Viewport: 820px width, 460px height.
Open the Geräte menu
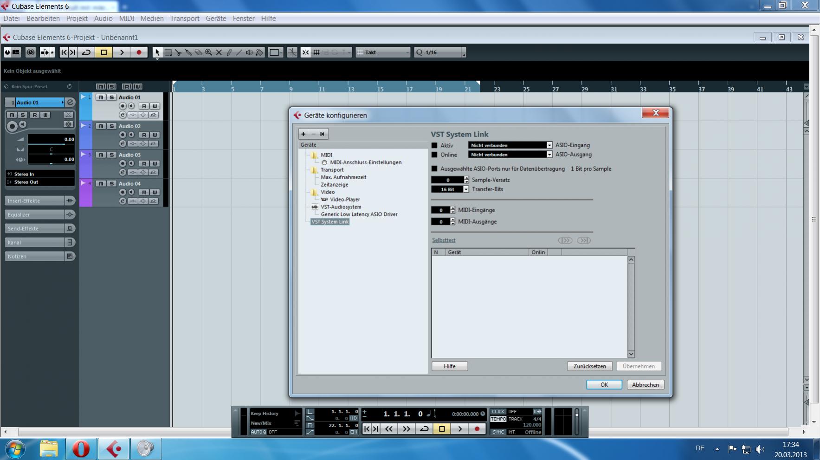(x=216, y=19)
